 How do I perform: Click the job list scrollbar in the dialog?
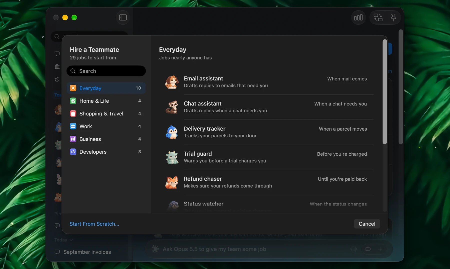tap(385, 92)
